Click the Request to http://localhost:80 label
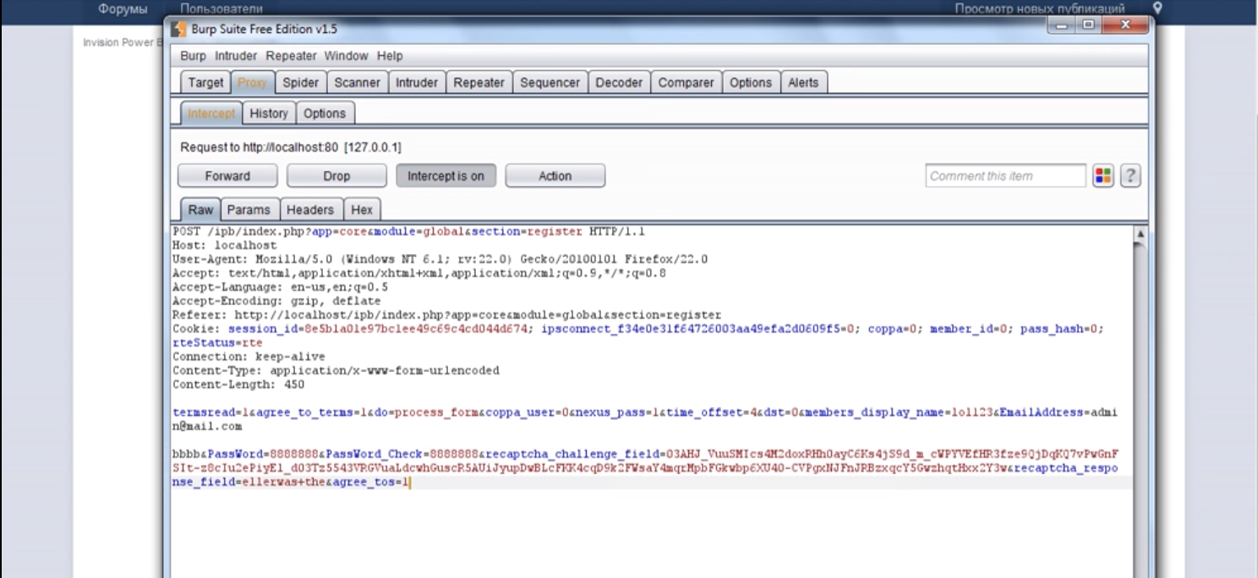This screenshot has width=1258, height=578. 291,147
